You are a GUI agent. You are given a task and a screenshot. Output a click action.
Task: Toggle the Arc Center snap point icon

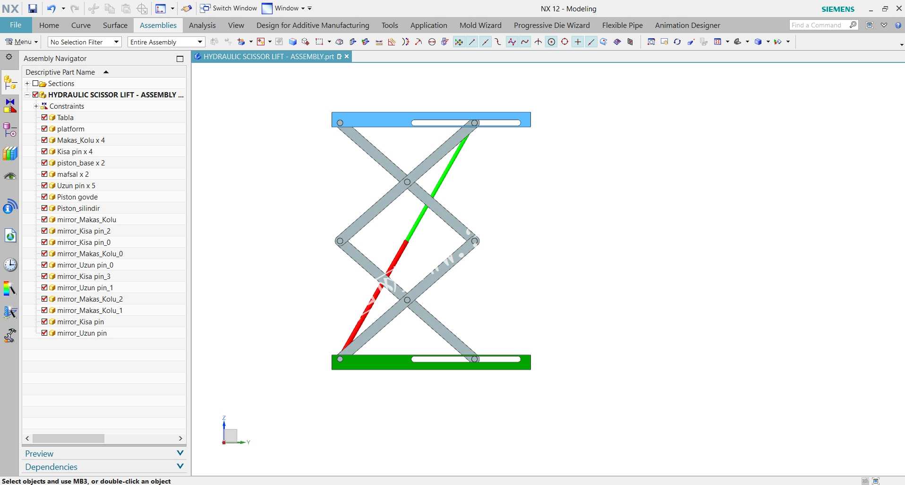click(x=551, y=42)
